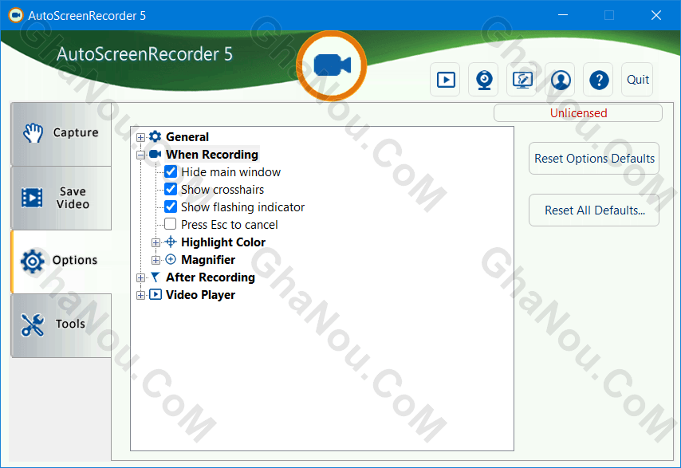Close the AutoScreenRecorder window
681x468 pixels.
tap(655, 15)
